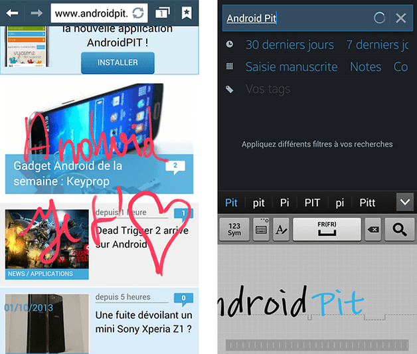Tap the INSTALLER button
Screen dimensions: 417x354
click(x=118, y=62)
